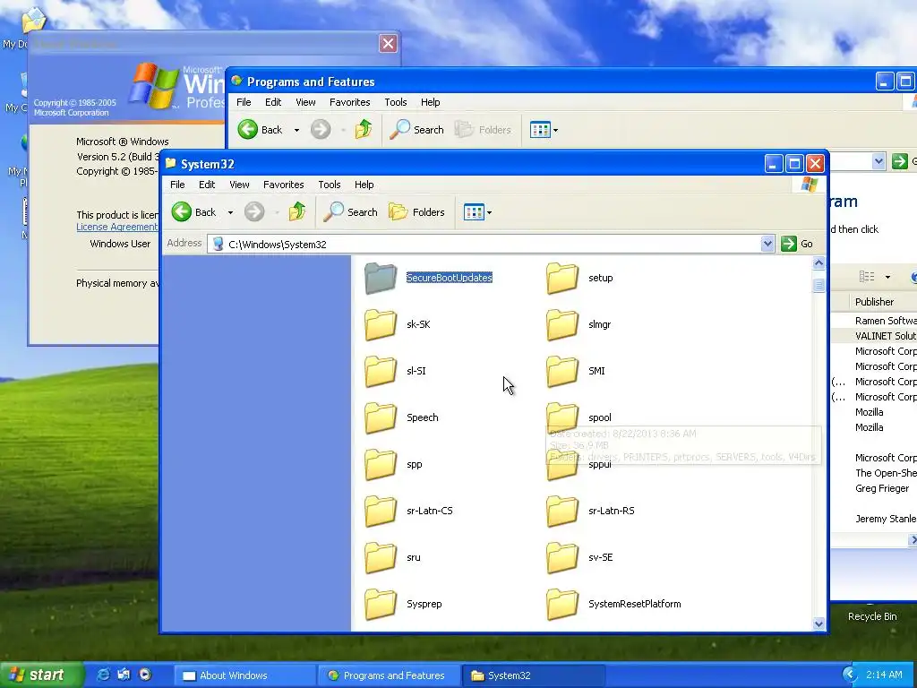Viewport: 917px width, 688px height.
Task: Expand Back history dropdown in System32
Action: [230, 212]
